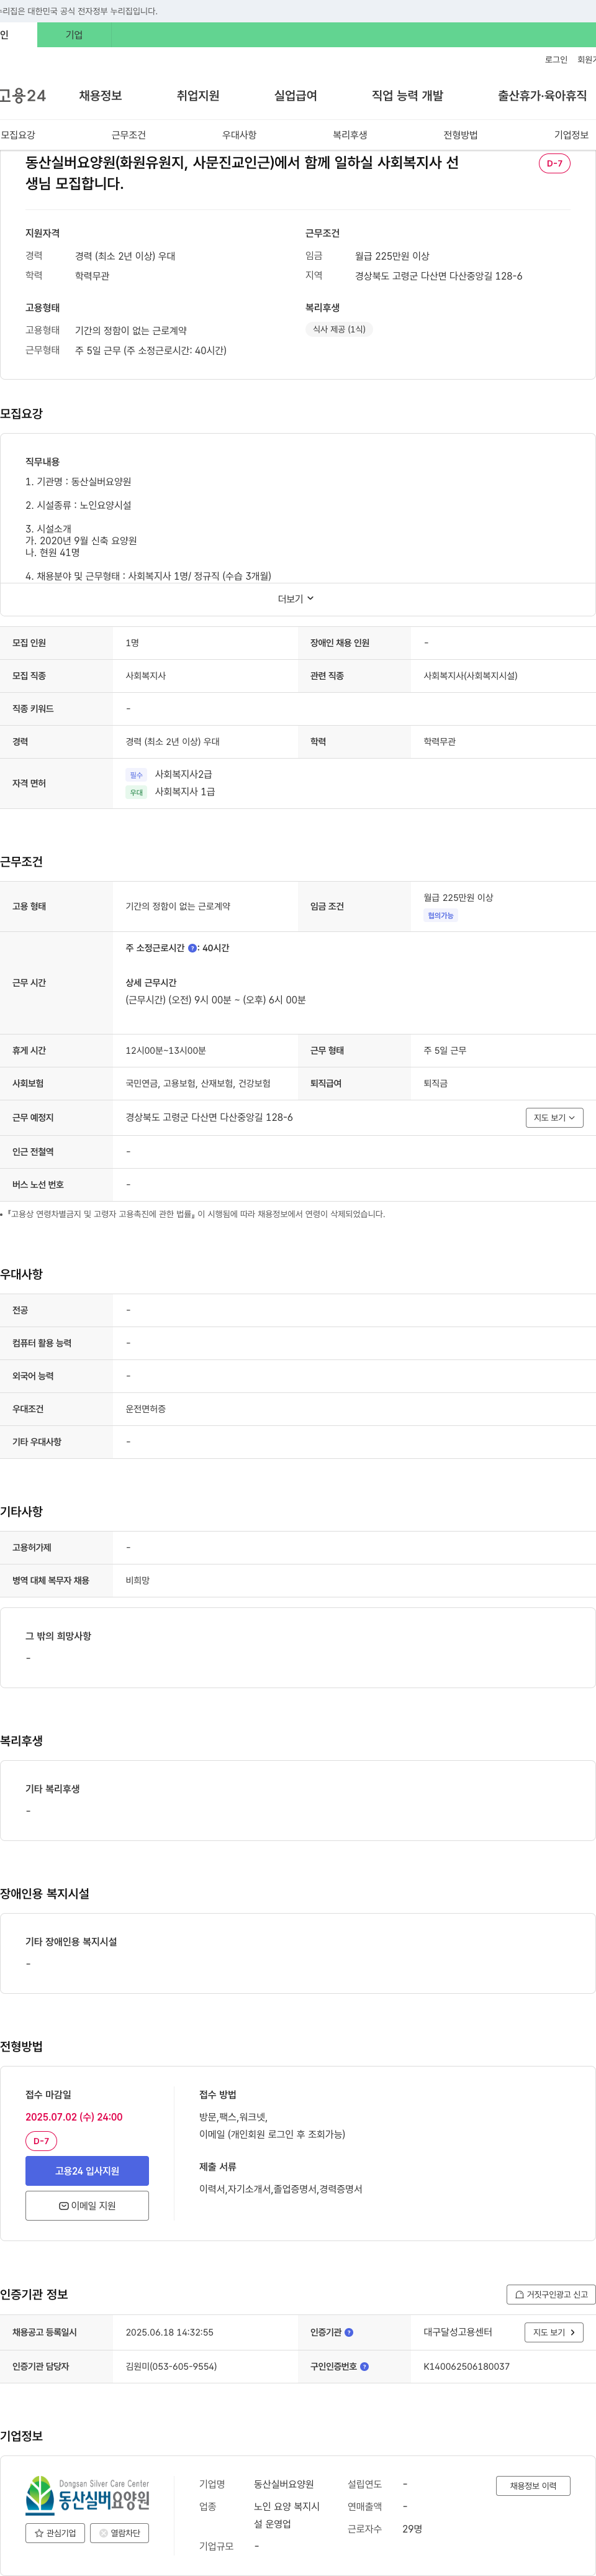The height and width of the screenshot is (2576, 596).
Task: Click the 고용24 site logo
Action: [x=23, y=96]
